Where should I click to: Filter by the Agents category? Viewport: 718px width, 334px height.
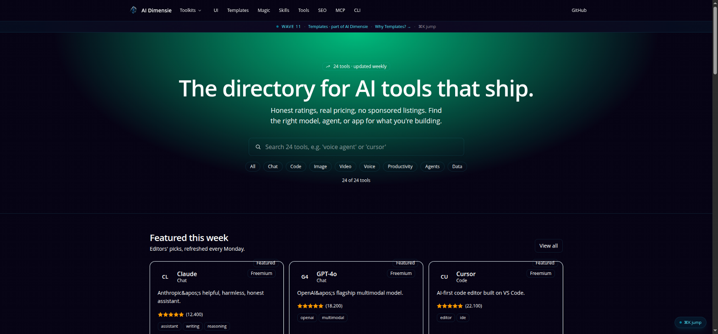[x=432, y=167]
